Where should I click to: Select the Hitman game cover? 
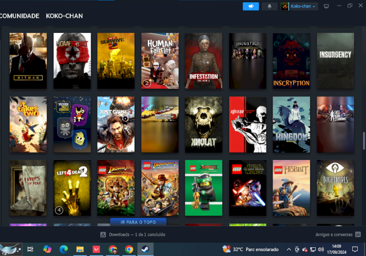28,61
